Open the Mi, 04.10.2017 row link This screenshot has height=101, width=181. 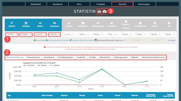point(13,100)
